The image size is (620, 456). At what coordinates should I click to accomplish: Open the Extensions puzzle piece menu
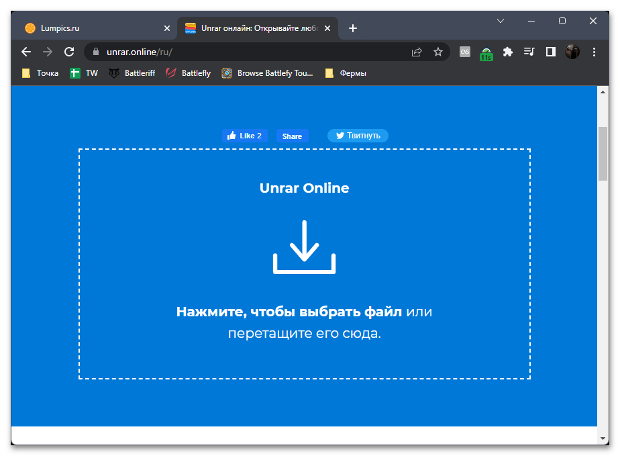coord(508,52)
